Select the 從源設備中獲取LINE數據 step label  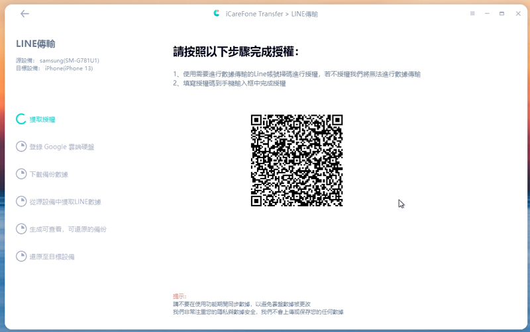65,202
